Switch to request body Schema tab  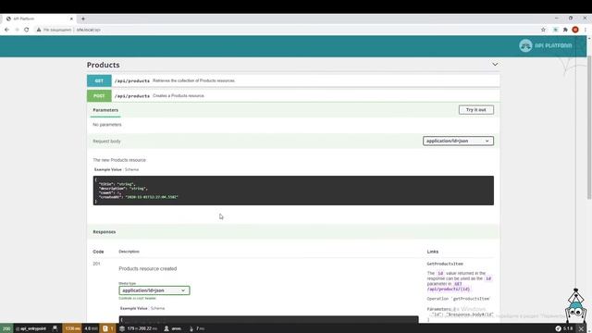pos(131,169)
